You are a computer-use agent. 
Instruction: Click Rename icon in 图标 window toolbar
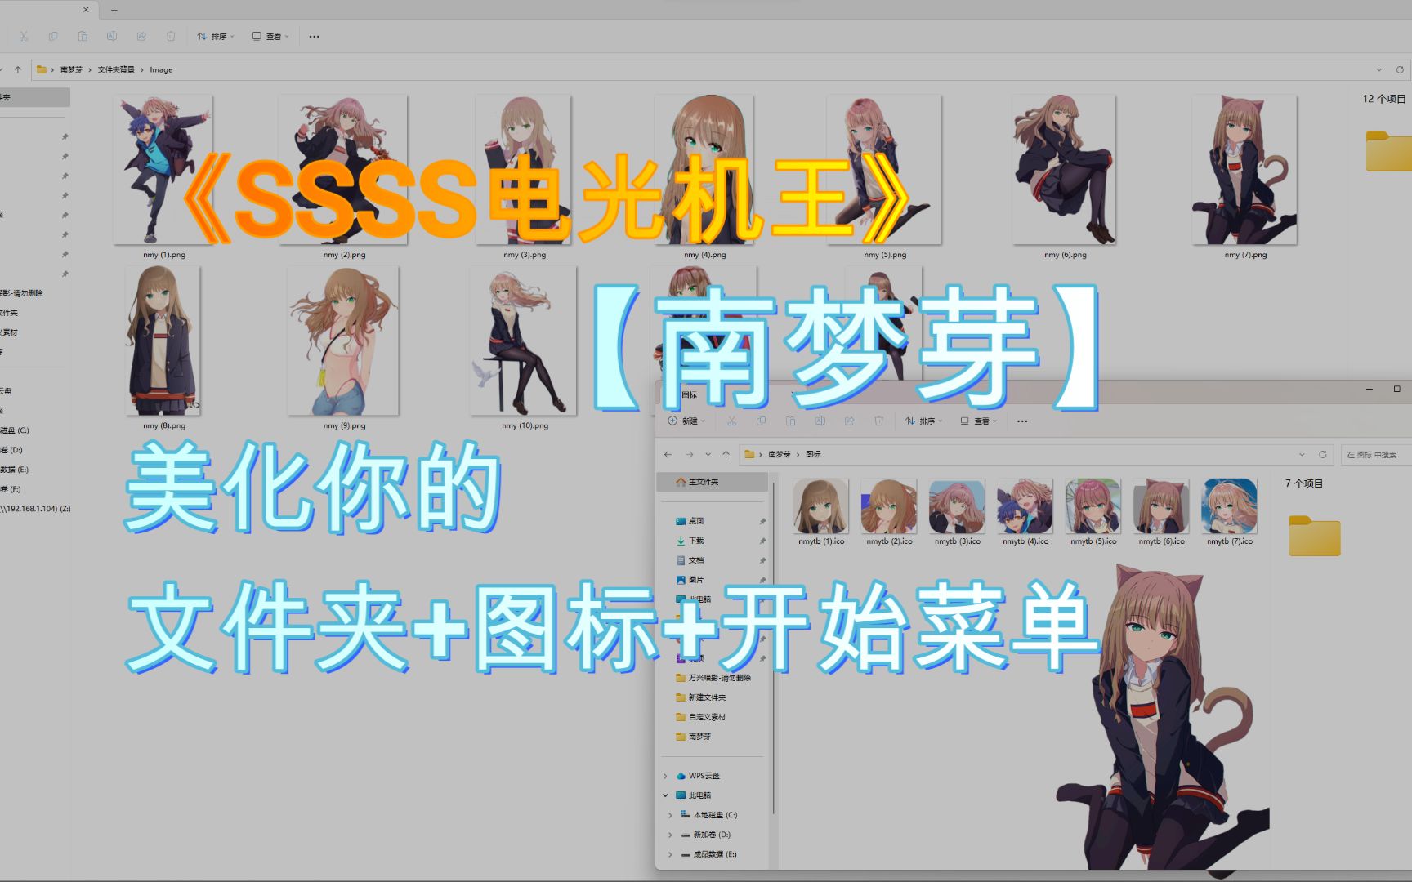point(820,421)
